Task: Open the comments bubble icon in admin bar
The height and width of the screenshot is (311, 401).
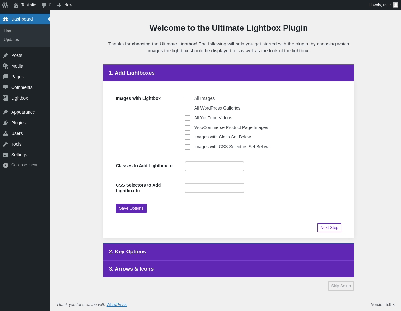Action: pos(44,5)
